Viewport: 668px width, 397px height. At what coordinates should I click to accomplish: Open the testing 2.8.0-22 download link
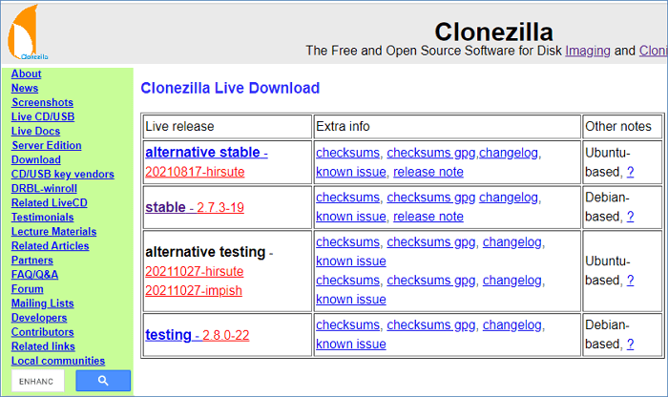click(196, 335)
